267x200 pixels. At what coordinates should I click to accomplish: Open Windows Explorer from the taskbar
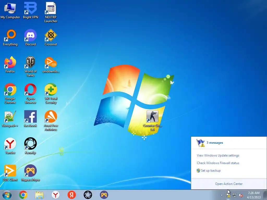pos(39,195)
